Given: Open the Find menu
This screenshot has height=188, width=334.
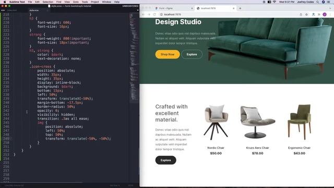Looking at the screenshot, I should (58, 2).
